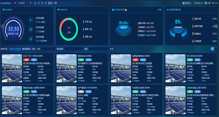The image size is (219, 117).
Task: Click the 下一个 next button
Action: [44, 3]
